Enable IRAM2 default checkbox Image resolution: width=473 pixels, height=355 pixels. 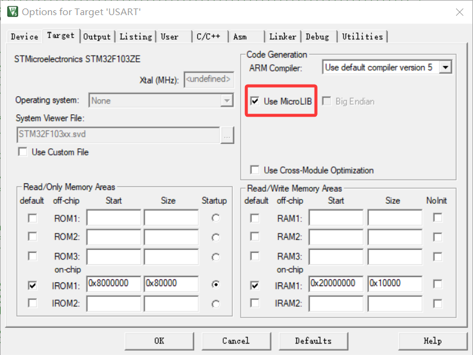coord(255,303)
